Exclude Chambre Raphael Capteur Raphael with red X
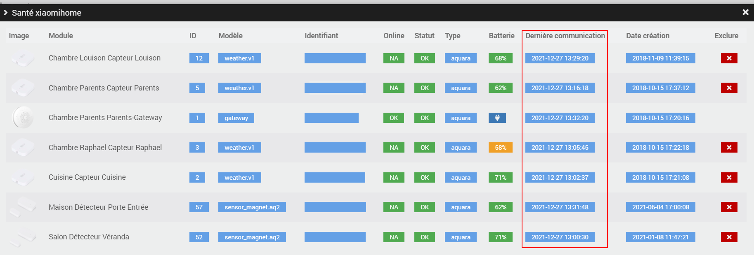754x255 pixels. (x=729, y=148)
